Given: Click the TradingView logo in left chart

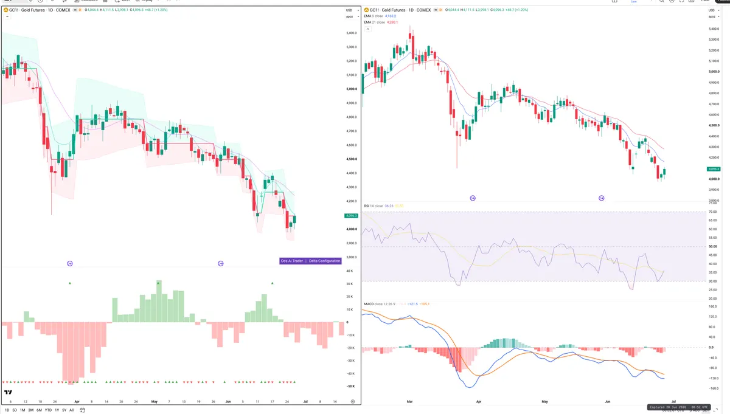Looking at the screenshot, I should click(9, 393).
